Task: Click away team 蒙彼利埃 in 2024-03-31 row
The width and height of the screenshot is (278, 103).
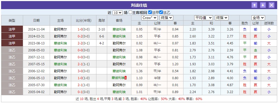Action: point(119,36)
